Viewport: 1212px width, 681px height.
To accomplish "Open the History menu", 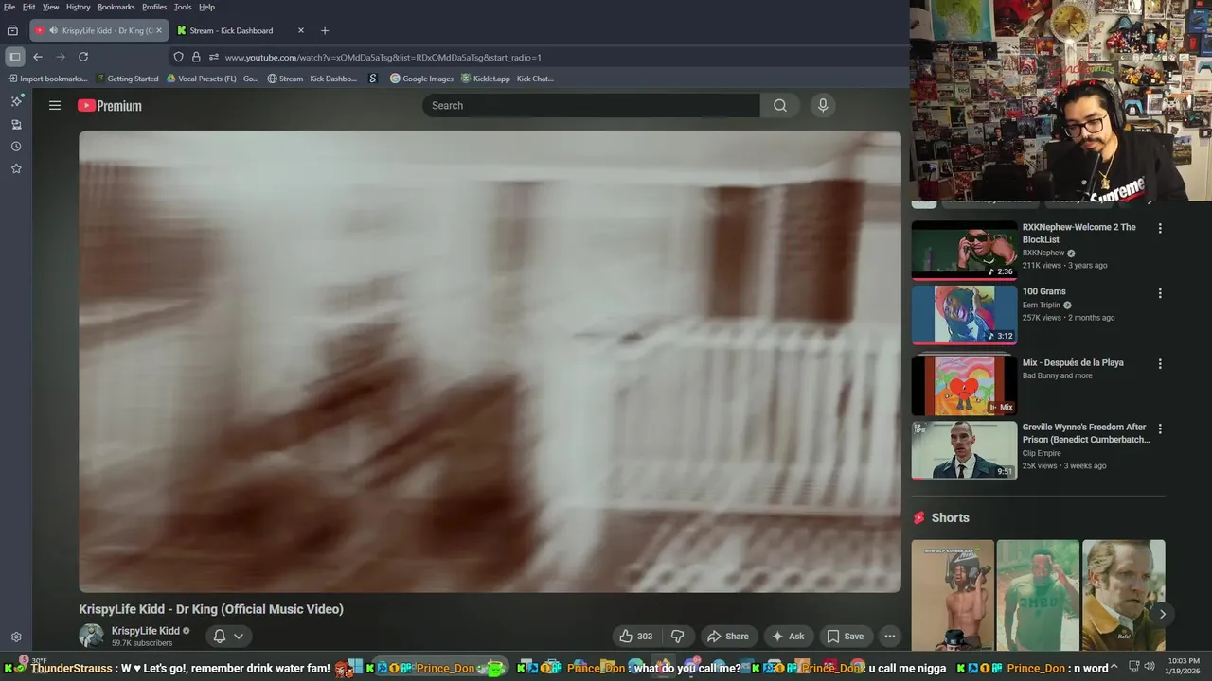I will [79, 7].
